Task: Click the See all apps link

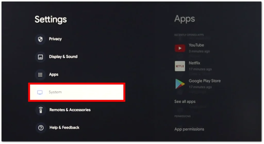Action: click(185, 101)
